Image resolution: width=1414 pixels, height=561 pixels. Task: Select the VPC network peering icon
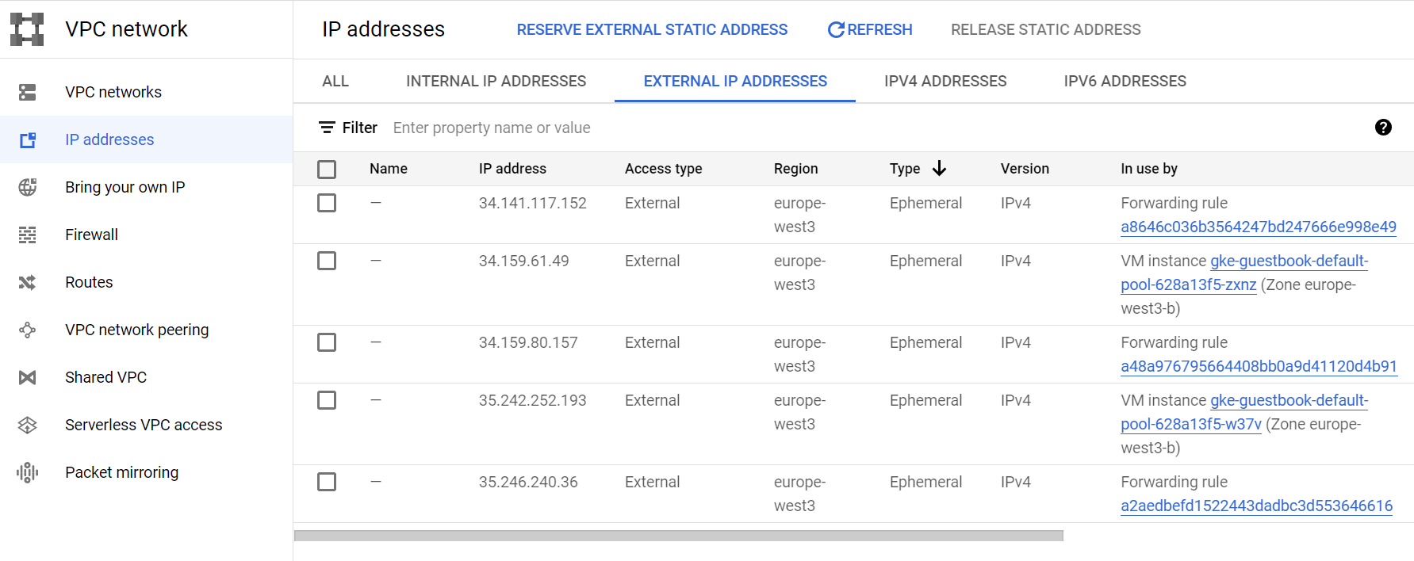coord(28,330)
